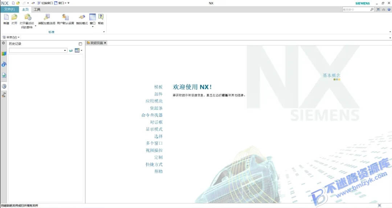Click the New file icon in quick access toolbar
392x208 pixels.
(13, 3)
